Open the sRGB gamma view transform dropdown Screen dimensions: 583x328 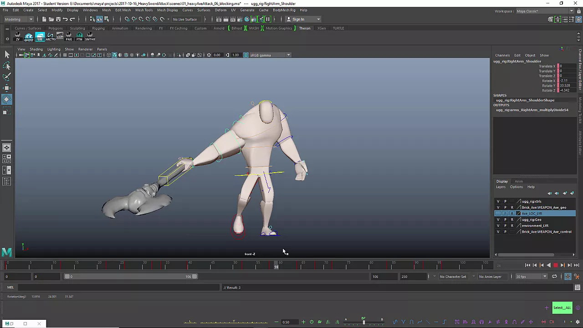point(270,55)
